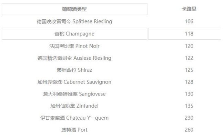Click the Zinfandel row text
The image size is (224, 139).
coord(74,106)
